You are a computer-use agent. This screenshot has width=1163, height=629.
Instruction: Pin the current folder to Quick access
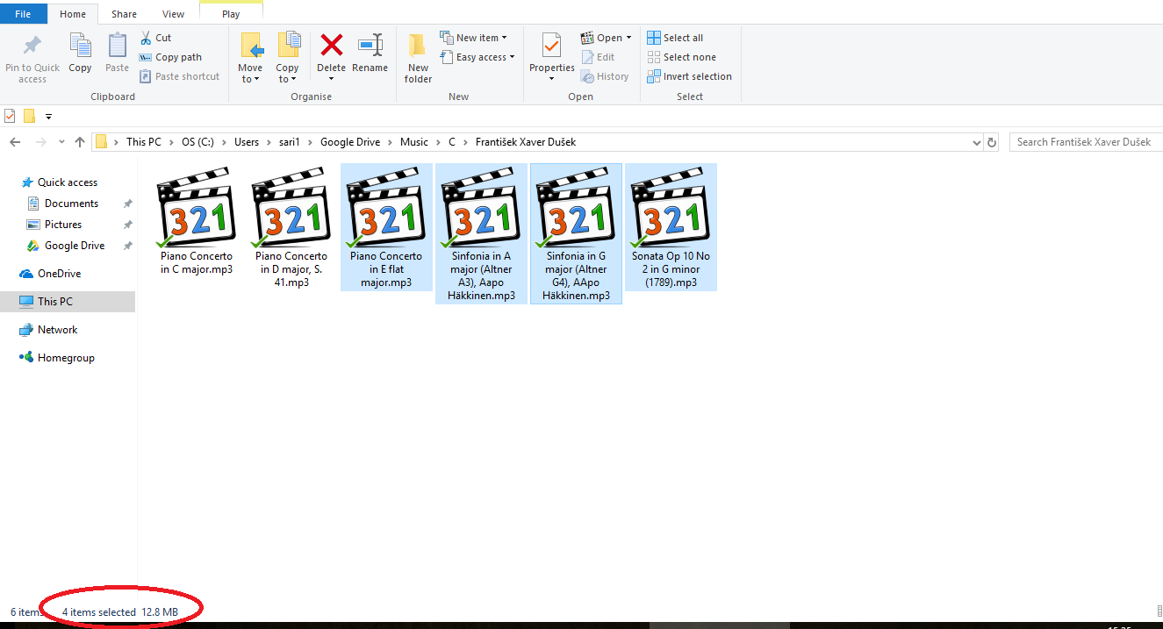[x=32, y=56]
